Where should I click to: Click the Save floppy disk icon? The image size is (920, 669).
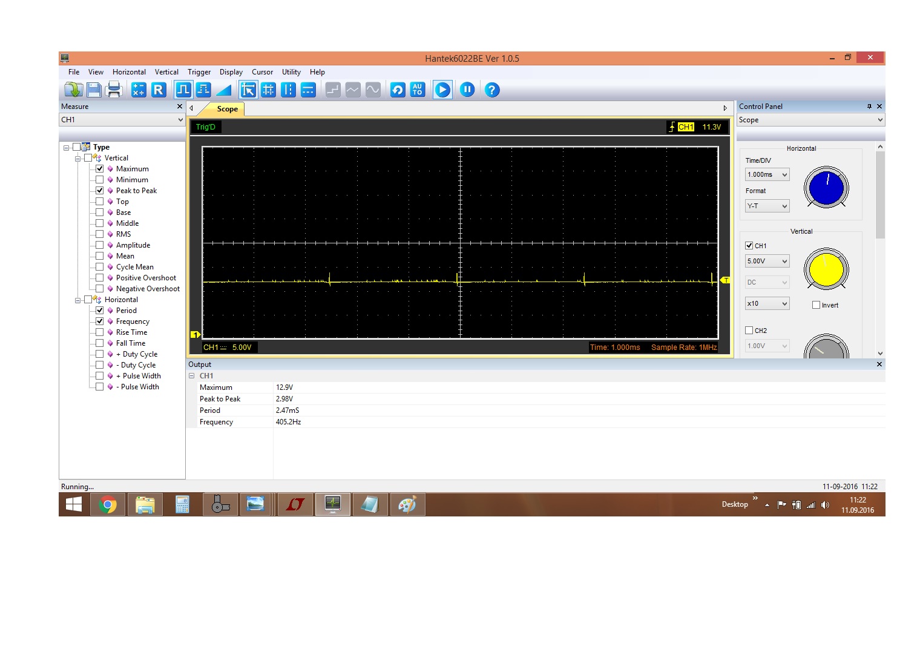(x=94, y=90)
